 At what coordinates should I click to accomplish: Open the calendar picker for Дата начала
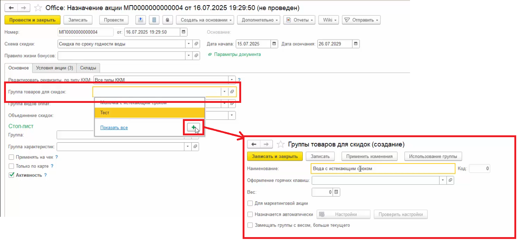(x=274, y=44)
